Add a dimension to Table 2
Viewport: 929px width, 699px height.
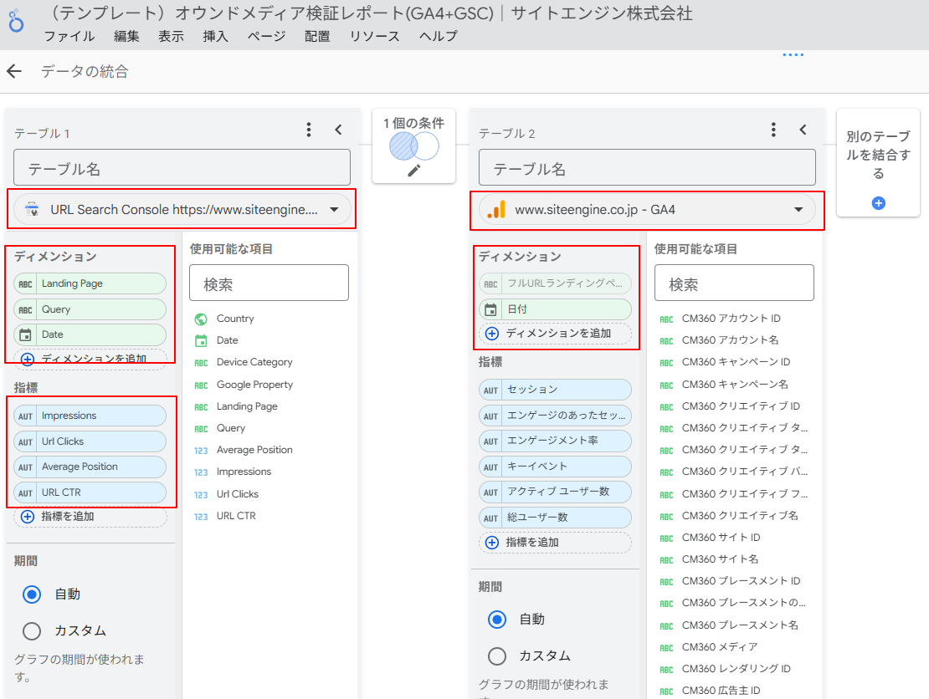tap(555, 334)
